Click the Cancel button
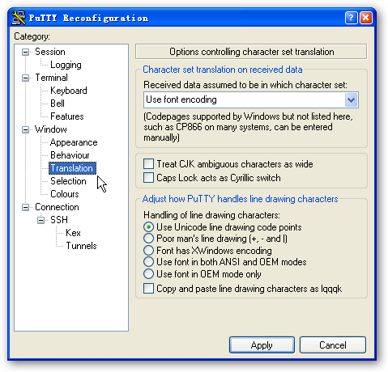The height and width of the screenshot is (372, 388). click(333, 345)
